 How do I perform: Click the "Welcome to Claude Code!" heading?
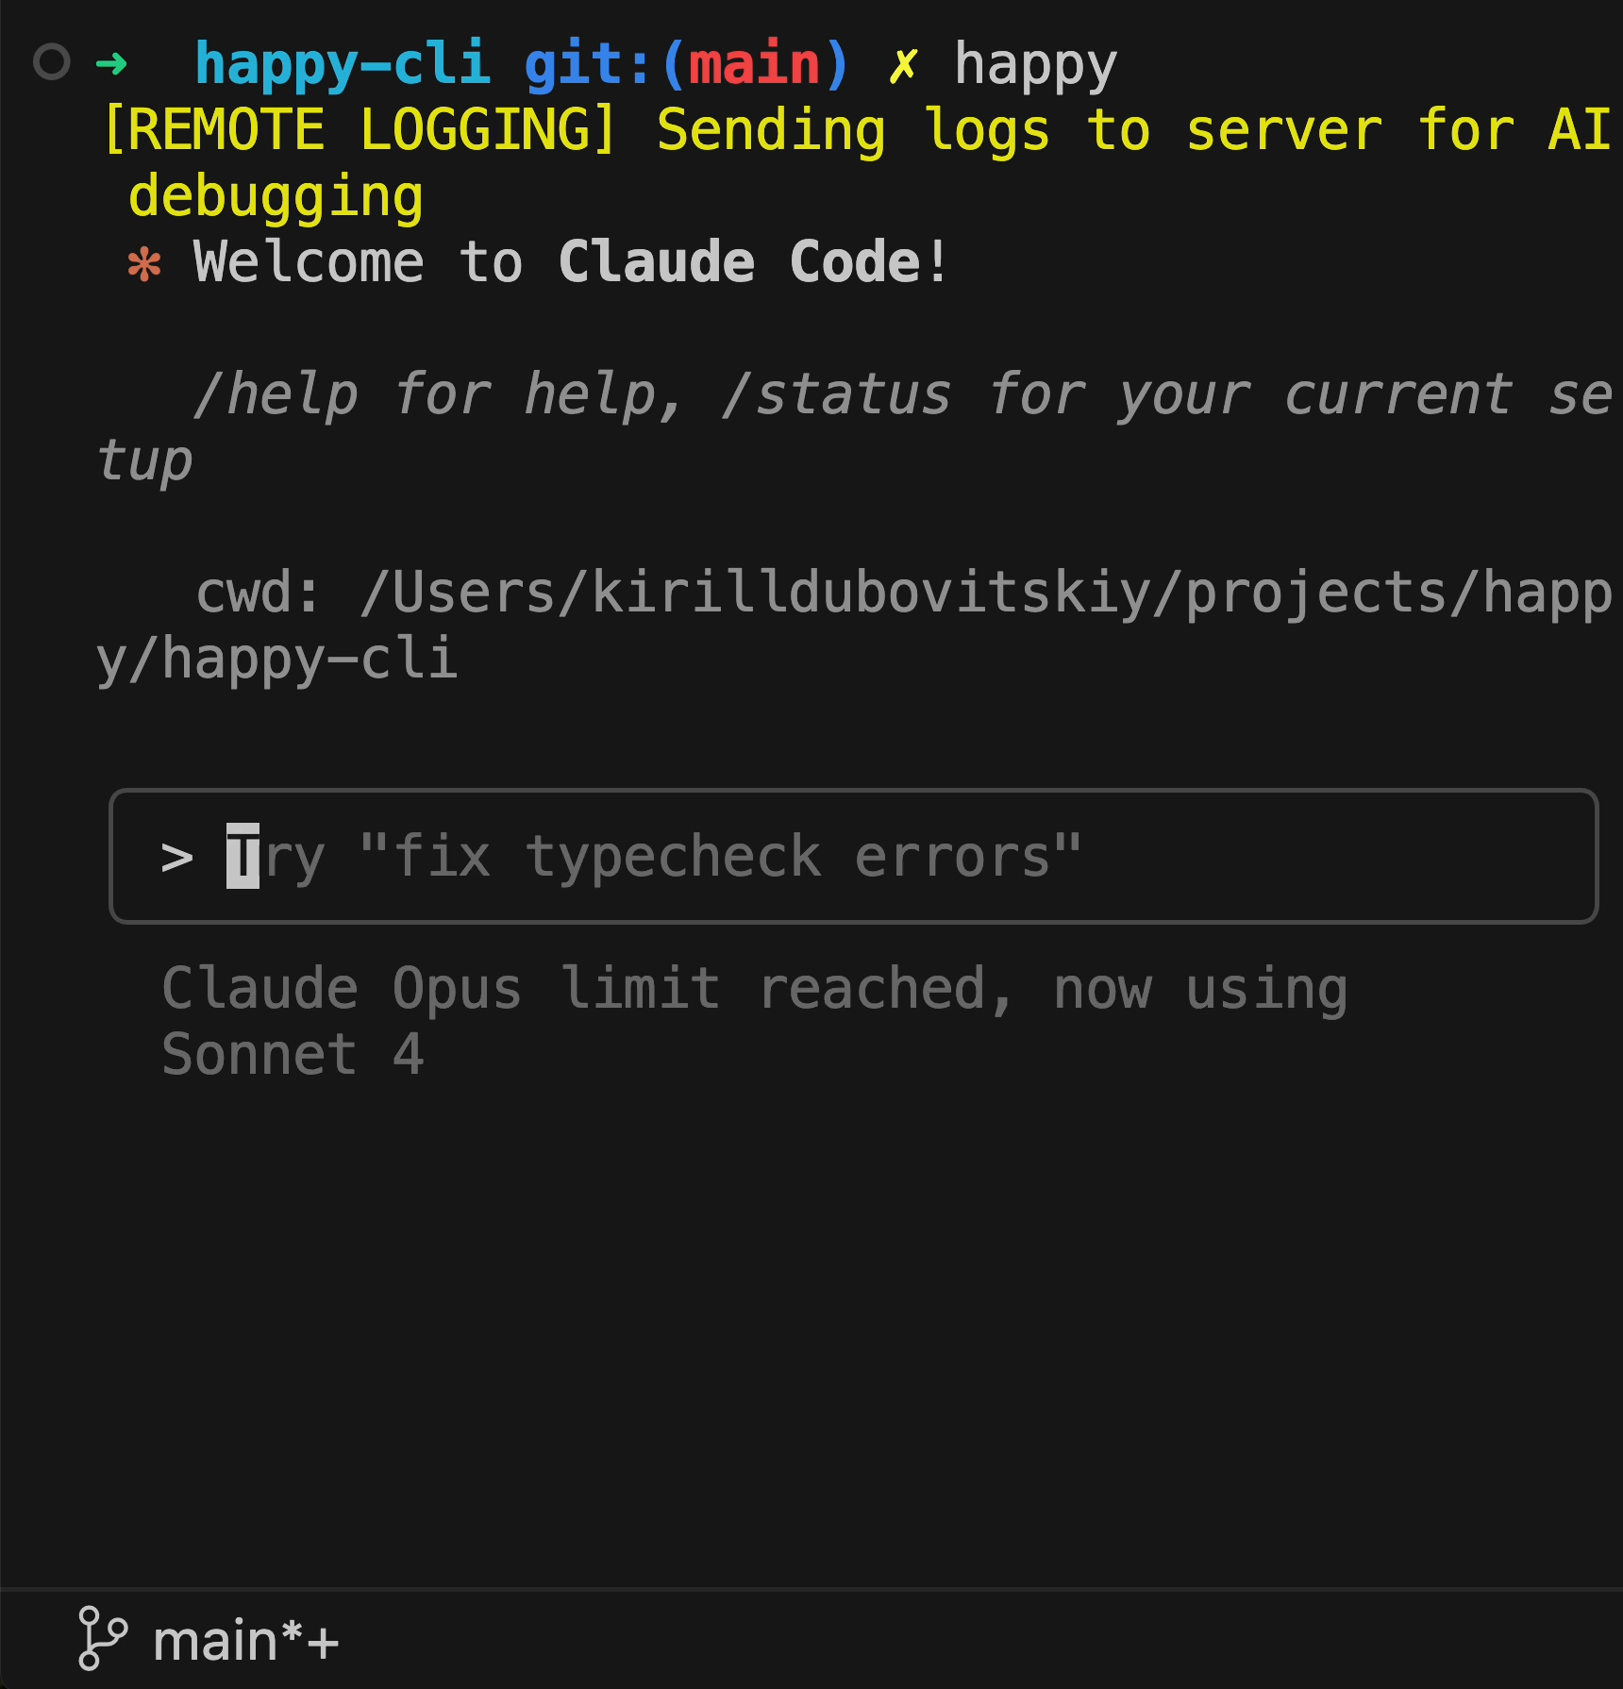570,262
